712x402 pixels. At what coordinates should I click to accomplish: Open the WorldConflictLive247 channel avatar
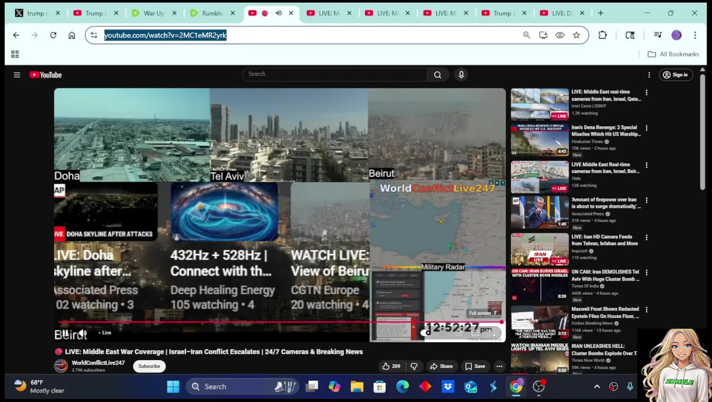(x=61, y=366)
